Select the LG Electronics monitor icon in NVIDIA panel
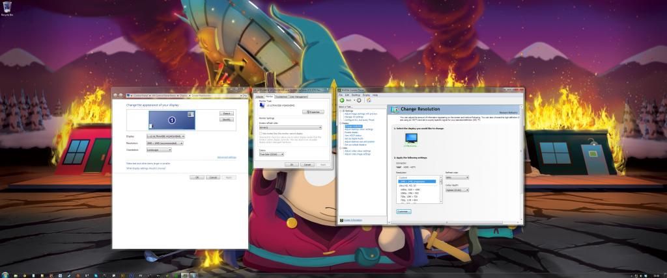This screenshot has height=278, width=667. point(411,138)
